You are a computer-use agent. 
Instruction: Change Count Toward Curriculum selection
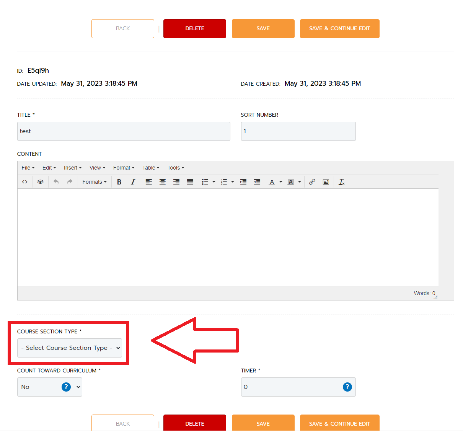point(49,387)
